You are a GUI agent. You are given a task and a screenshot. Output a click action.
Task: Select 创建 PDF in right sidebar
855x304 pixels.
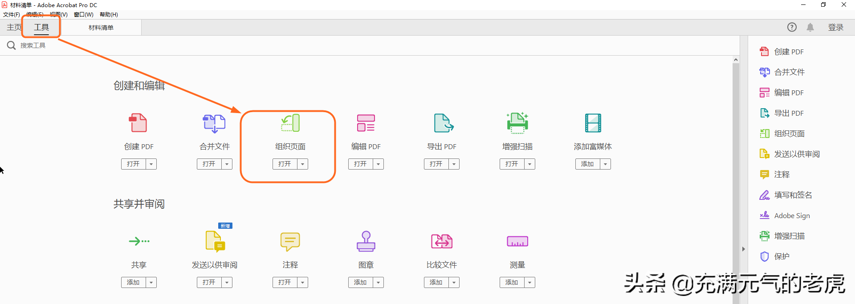point(782,52)
